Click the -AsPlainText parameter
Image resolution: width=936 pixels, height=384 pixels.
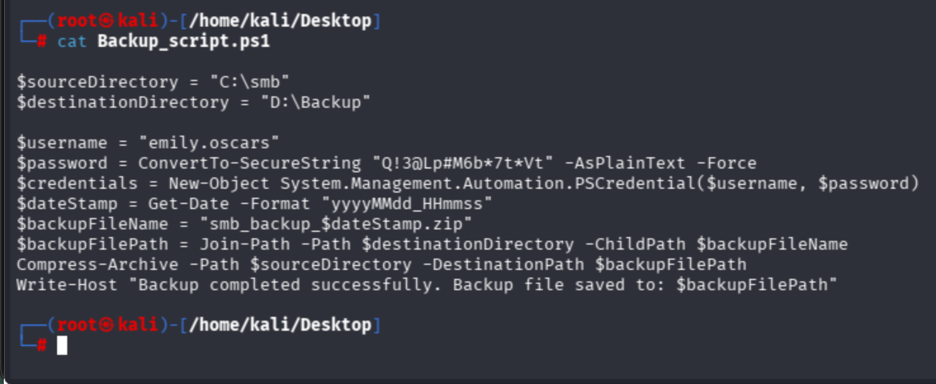click(x=625, y=163)
